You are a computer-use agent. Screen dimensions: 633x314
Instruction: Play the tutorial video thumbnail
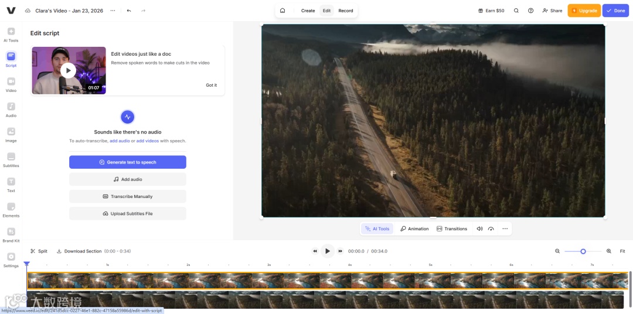point(69,71)
